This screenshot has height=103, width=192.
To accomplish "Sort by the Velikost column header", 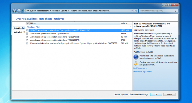I will click(126, 23).
